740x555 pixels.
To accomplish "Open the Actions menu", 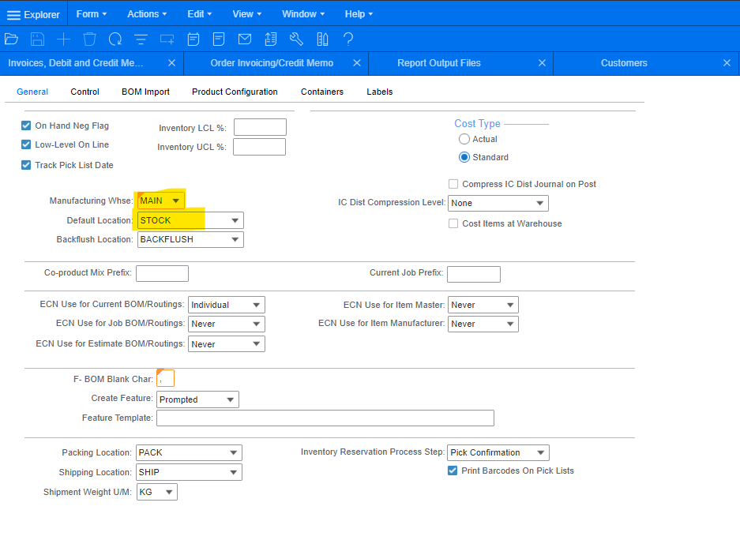I will [147, 14].
